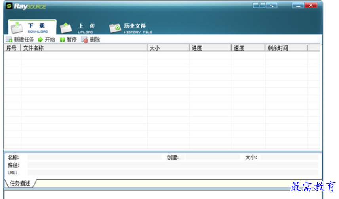The image size is (339, 199).
Task: Click the upload tab folder icon
Action: coord(66,28)
